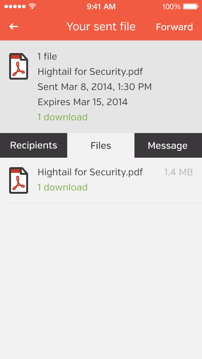Tap the battery icon in the status bar
Viewport: 202px width, 359px height.
pyautogui.click(x=190, y=7)
